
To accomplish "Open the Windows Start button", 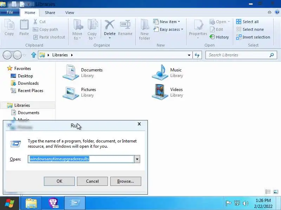I will 9,203.
